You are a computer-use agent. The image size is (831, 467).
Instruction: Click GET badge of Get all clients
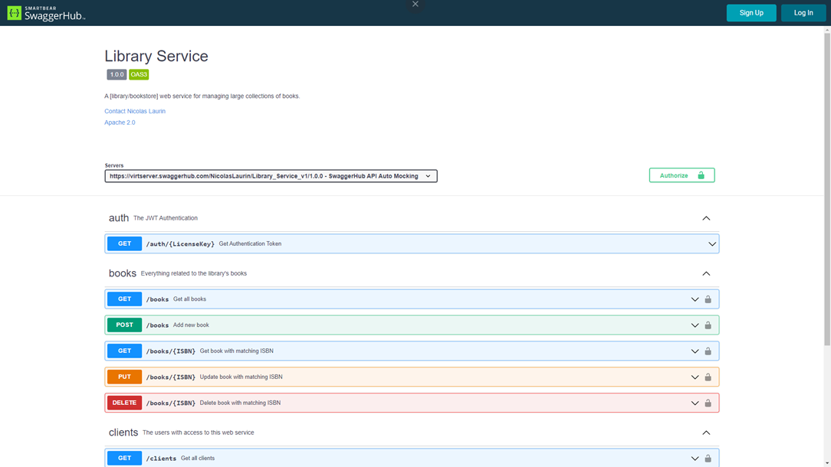click(124, 458)
